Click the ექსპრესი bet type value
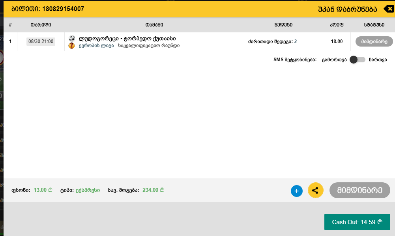The width and height of the screenshot is (395, 236). (x=88, y=190)
